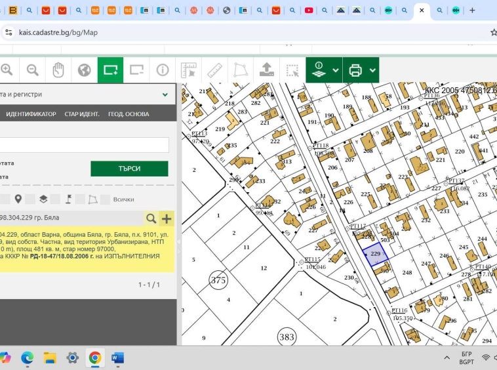This screenshot has height=370, width=497.
Task: Click the green layers info button
Action: (x=319, y=70)
